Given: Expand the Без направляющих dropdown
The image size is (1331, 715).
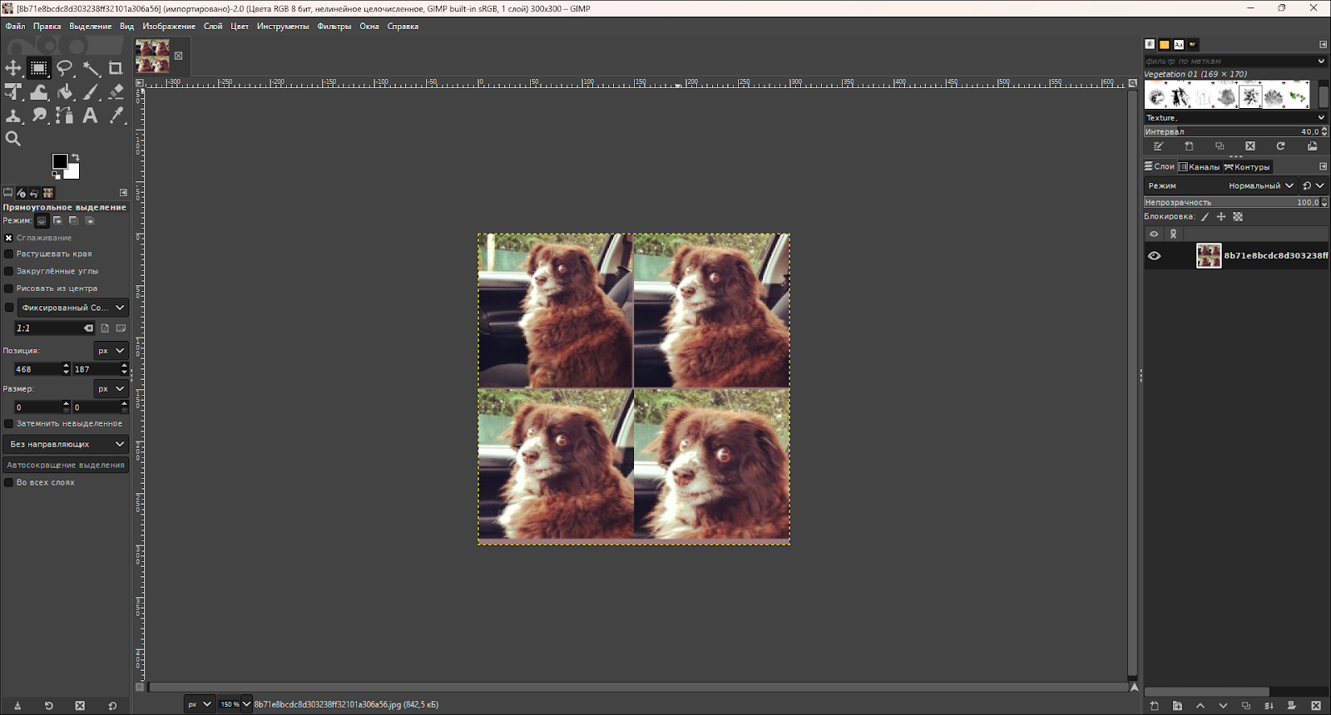Looking at the screenshot, I should [66, 445].
